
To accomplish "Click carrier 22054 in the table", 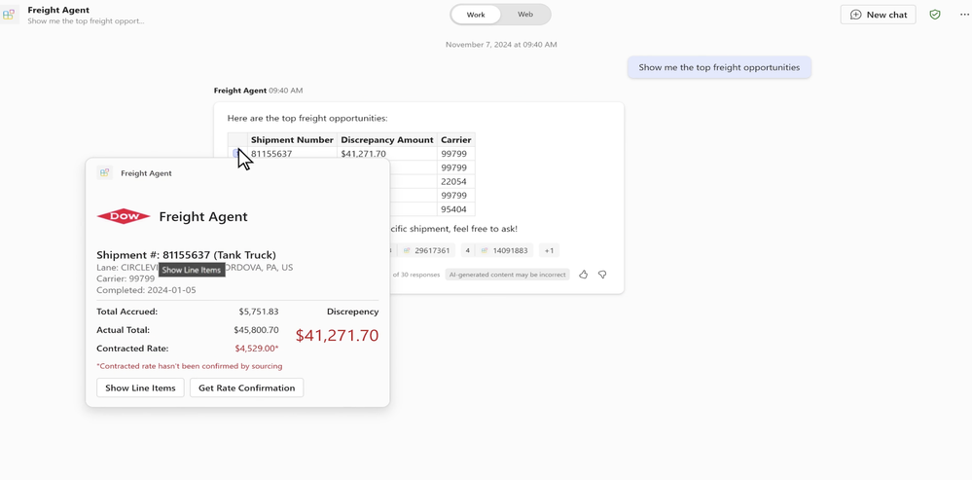I will coord(456,182).
